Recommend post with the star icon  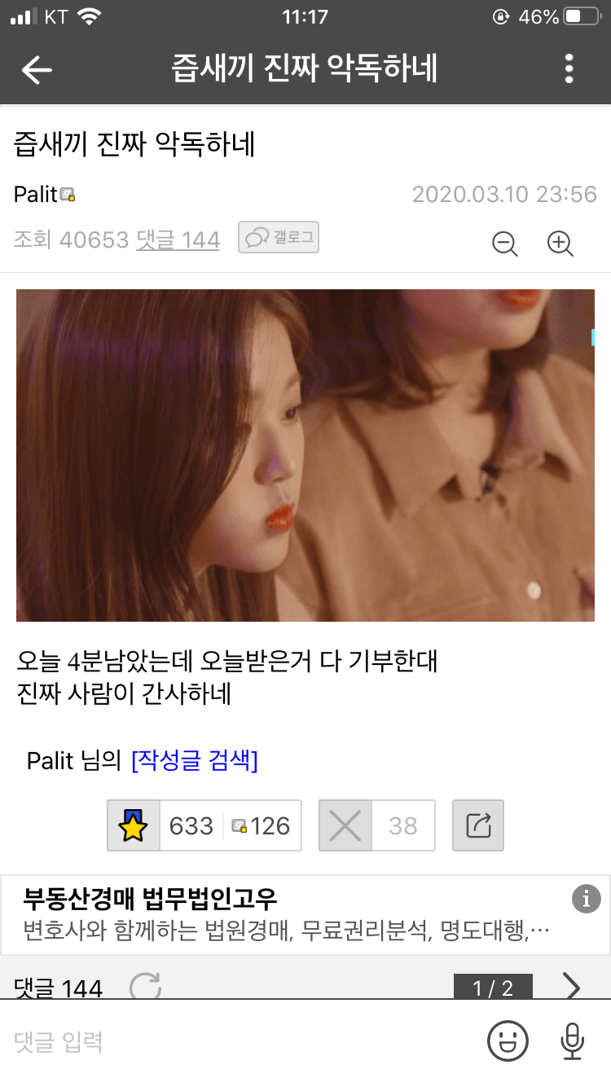[134, 825]
